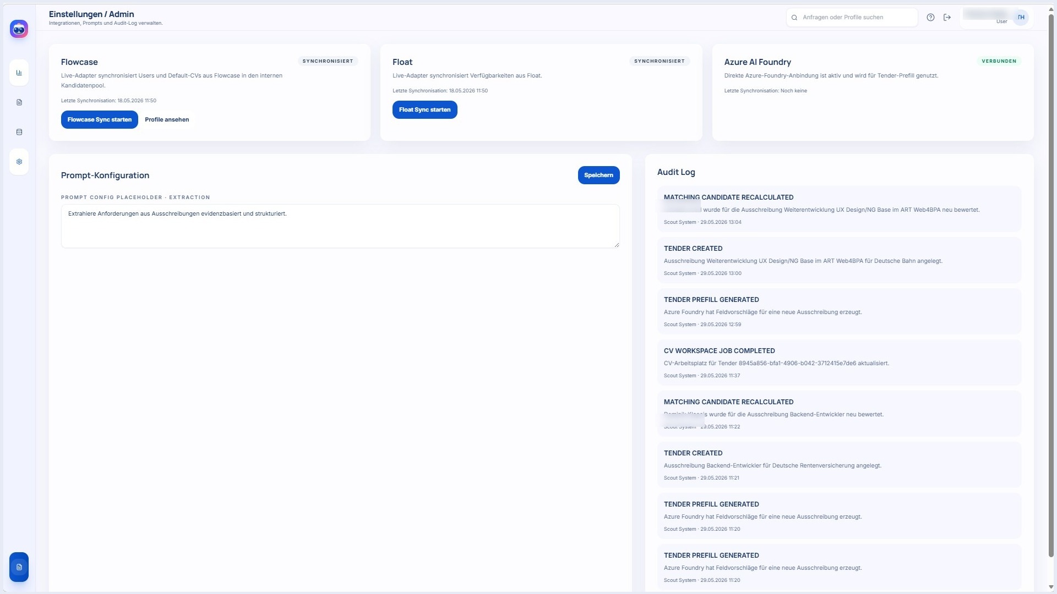Screen dimensions: 1057x594
Task: Open TENDER CREATED entry for Deutsche Bahn
Action: (839, 260)
